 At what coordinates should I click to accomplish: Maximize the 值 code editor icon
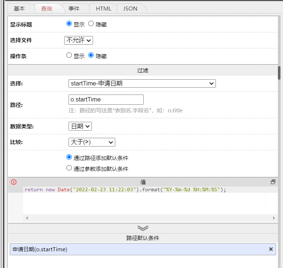273,182
